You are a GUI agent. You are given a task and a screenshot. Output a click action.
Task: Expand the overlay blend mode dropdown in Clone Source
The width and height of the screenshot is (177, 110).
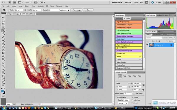click(123, 103)
